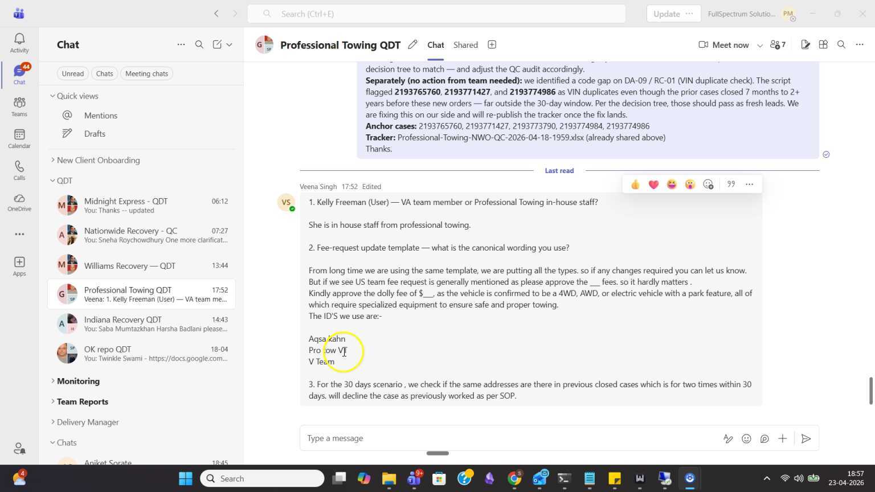Open the Activity feed in sidebar
Viewport: 875px width, 492px height.
coord(19,43)
